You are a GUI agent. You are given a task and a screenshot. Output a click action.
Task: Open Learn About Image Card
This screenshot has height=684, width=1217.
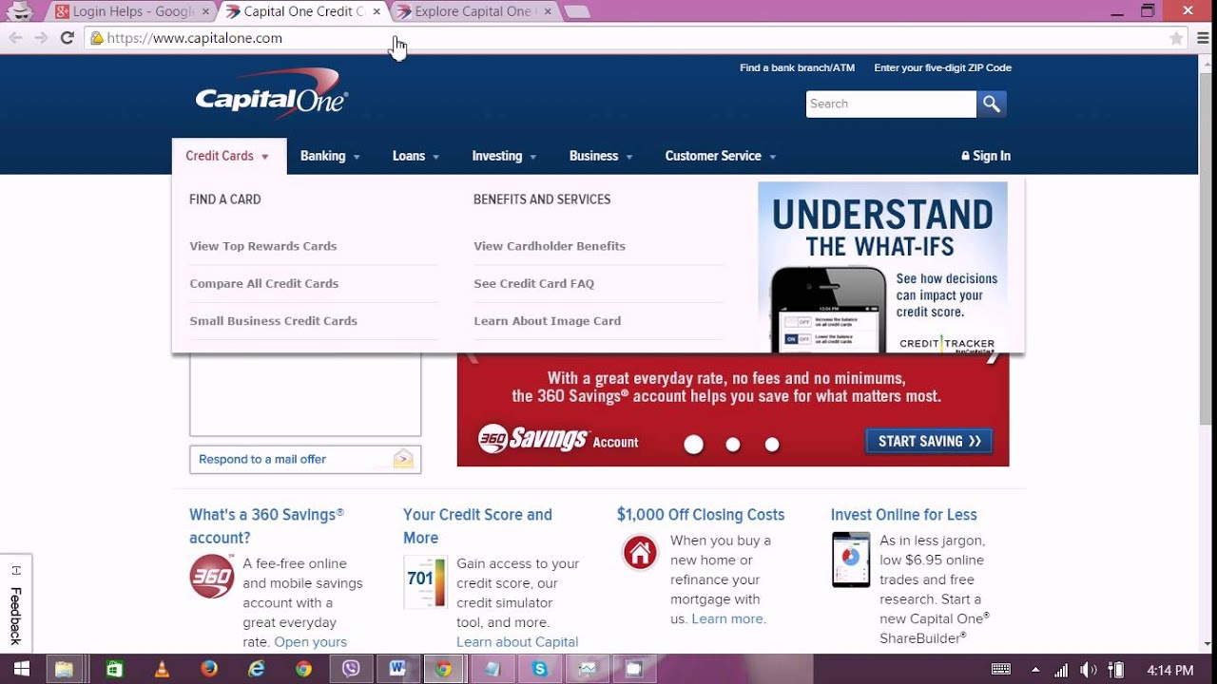tap(548, 321)
